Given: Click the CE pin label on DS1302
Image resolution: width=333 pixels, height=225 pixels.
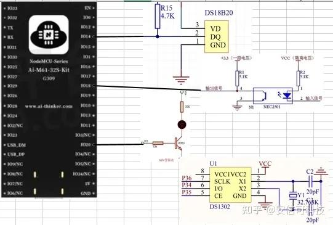Looking at the screenshot, I should pos(219,196).
